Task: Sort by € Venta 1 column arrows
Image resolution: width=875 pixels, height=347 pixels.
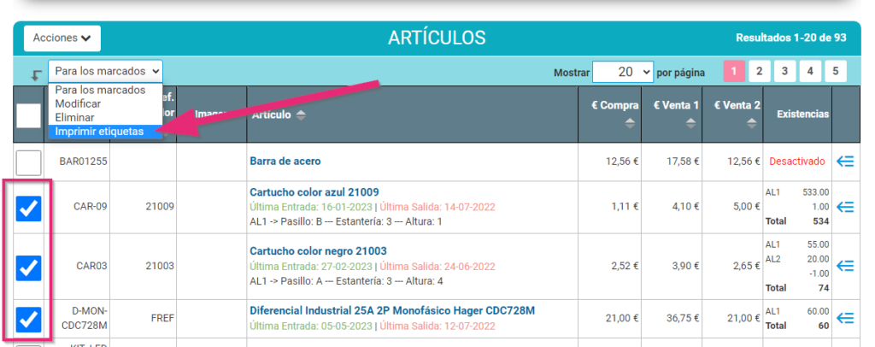Action: coord(690,123)
